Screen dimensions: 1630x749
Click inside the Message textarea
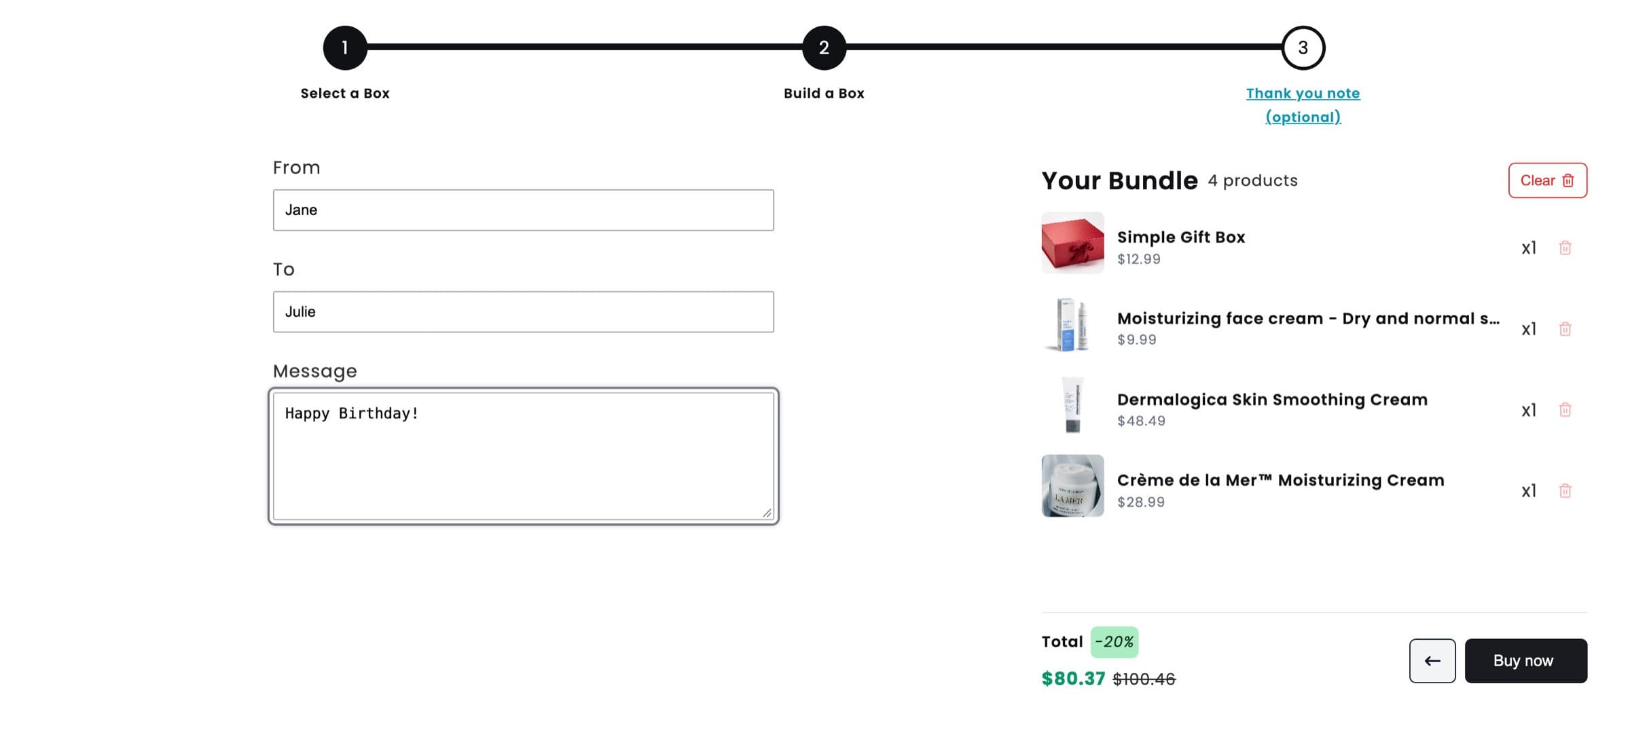(523, 457)
